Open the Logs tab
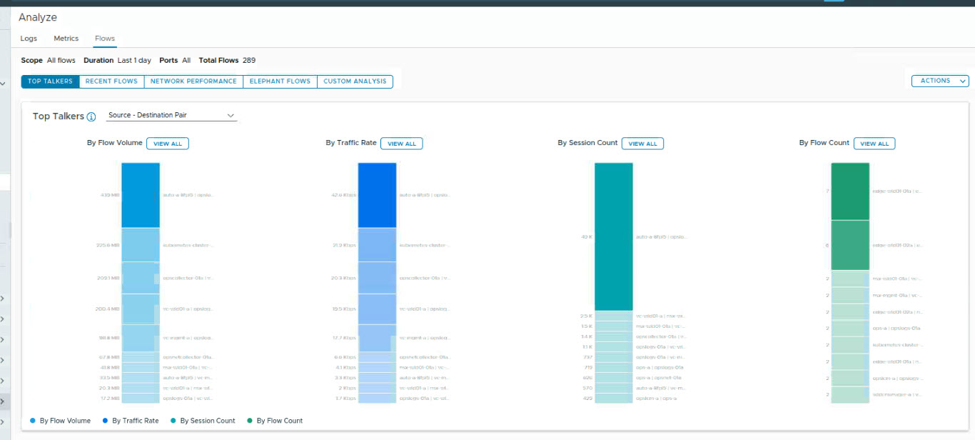Image resolution: width=975 pixels, height=440 pixels. (x=29, y=39)
